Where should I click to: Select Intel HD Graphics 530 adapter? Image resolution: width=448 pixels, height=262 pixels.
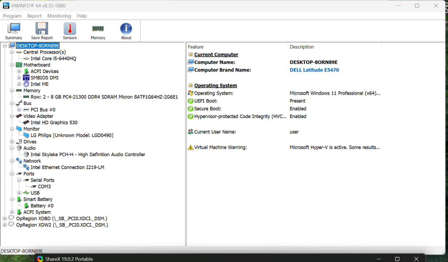click(x=54, y=122)
